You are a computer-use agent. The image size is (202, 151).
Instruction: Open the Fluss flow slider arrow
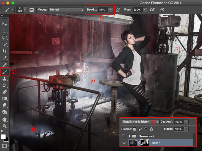145,10
